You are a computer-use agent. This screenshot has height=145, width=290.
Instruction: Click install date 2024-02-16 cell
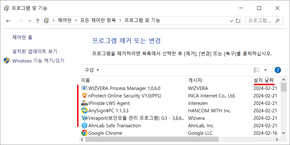pos(265,133)
